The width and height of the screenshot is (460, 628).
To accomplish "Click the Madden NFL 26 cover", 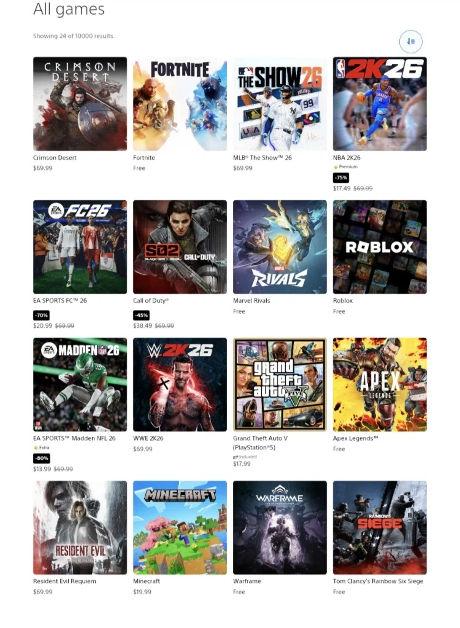I will pos(80,384).
